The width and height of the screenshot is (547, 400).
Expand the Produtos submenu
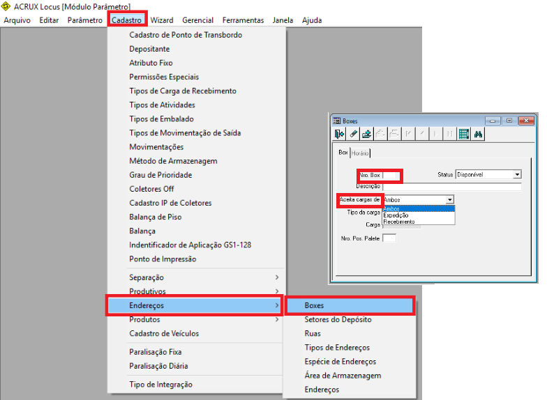[x=197, y=319]
